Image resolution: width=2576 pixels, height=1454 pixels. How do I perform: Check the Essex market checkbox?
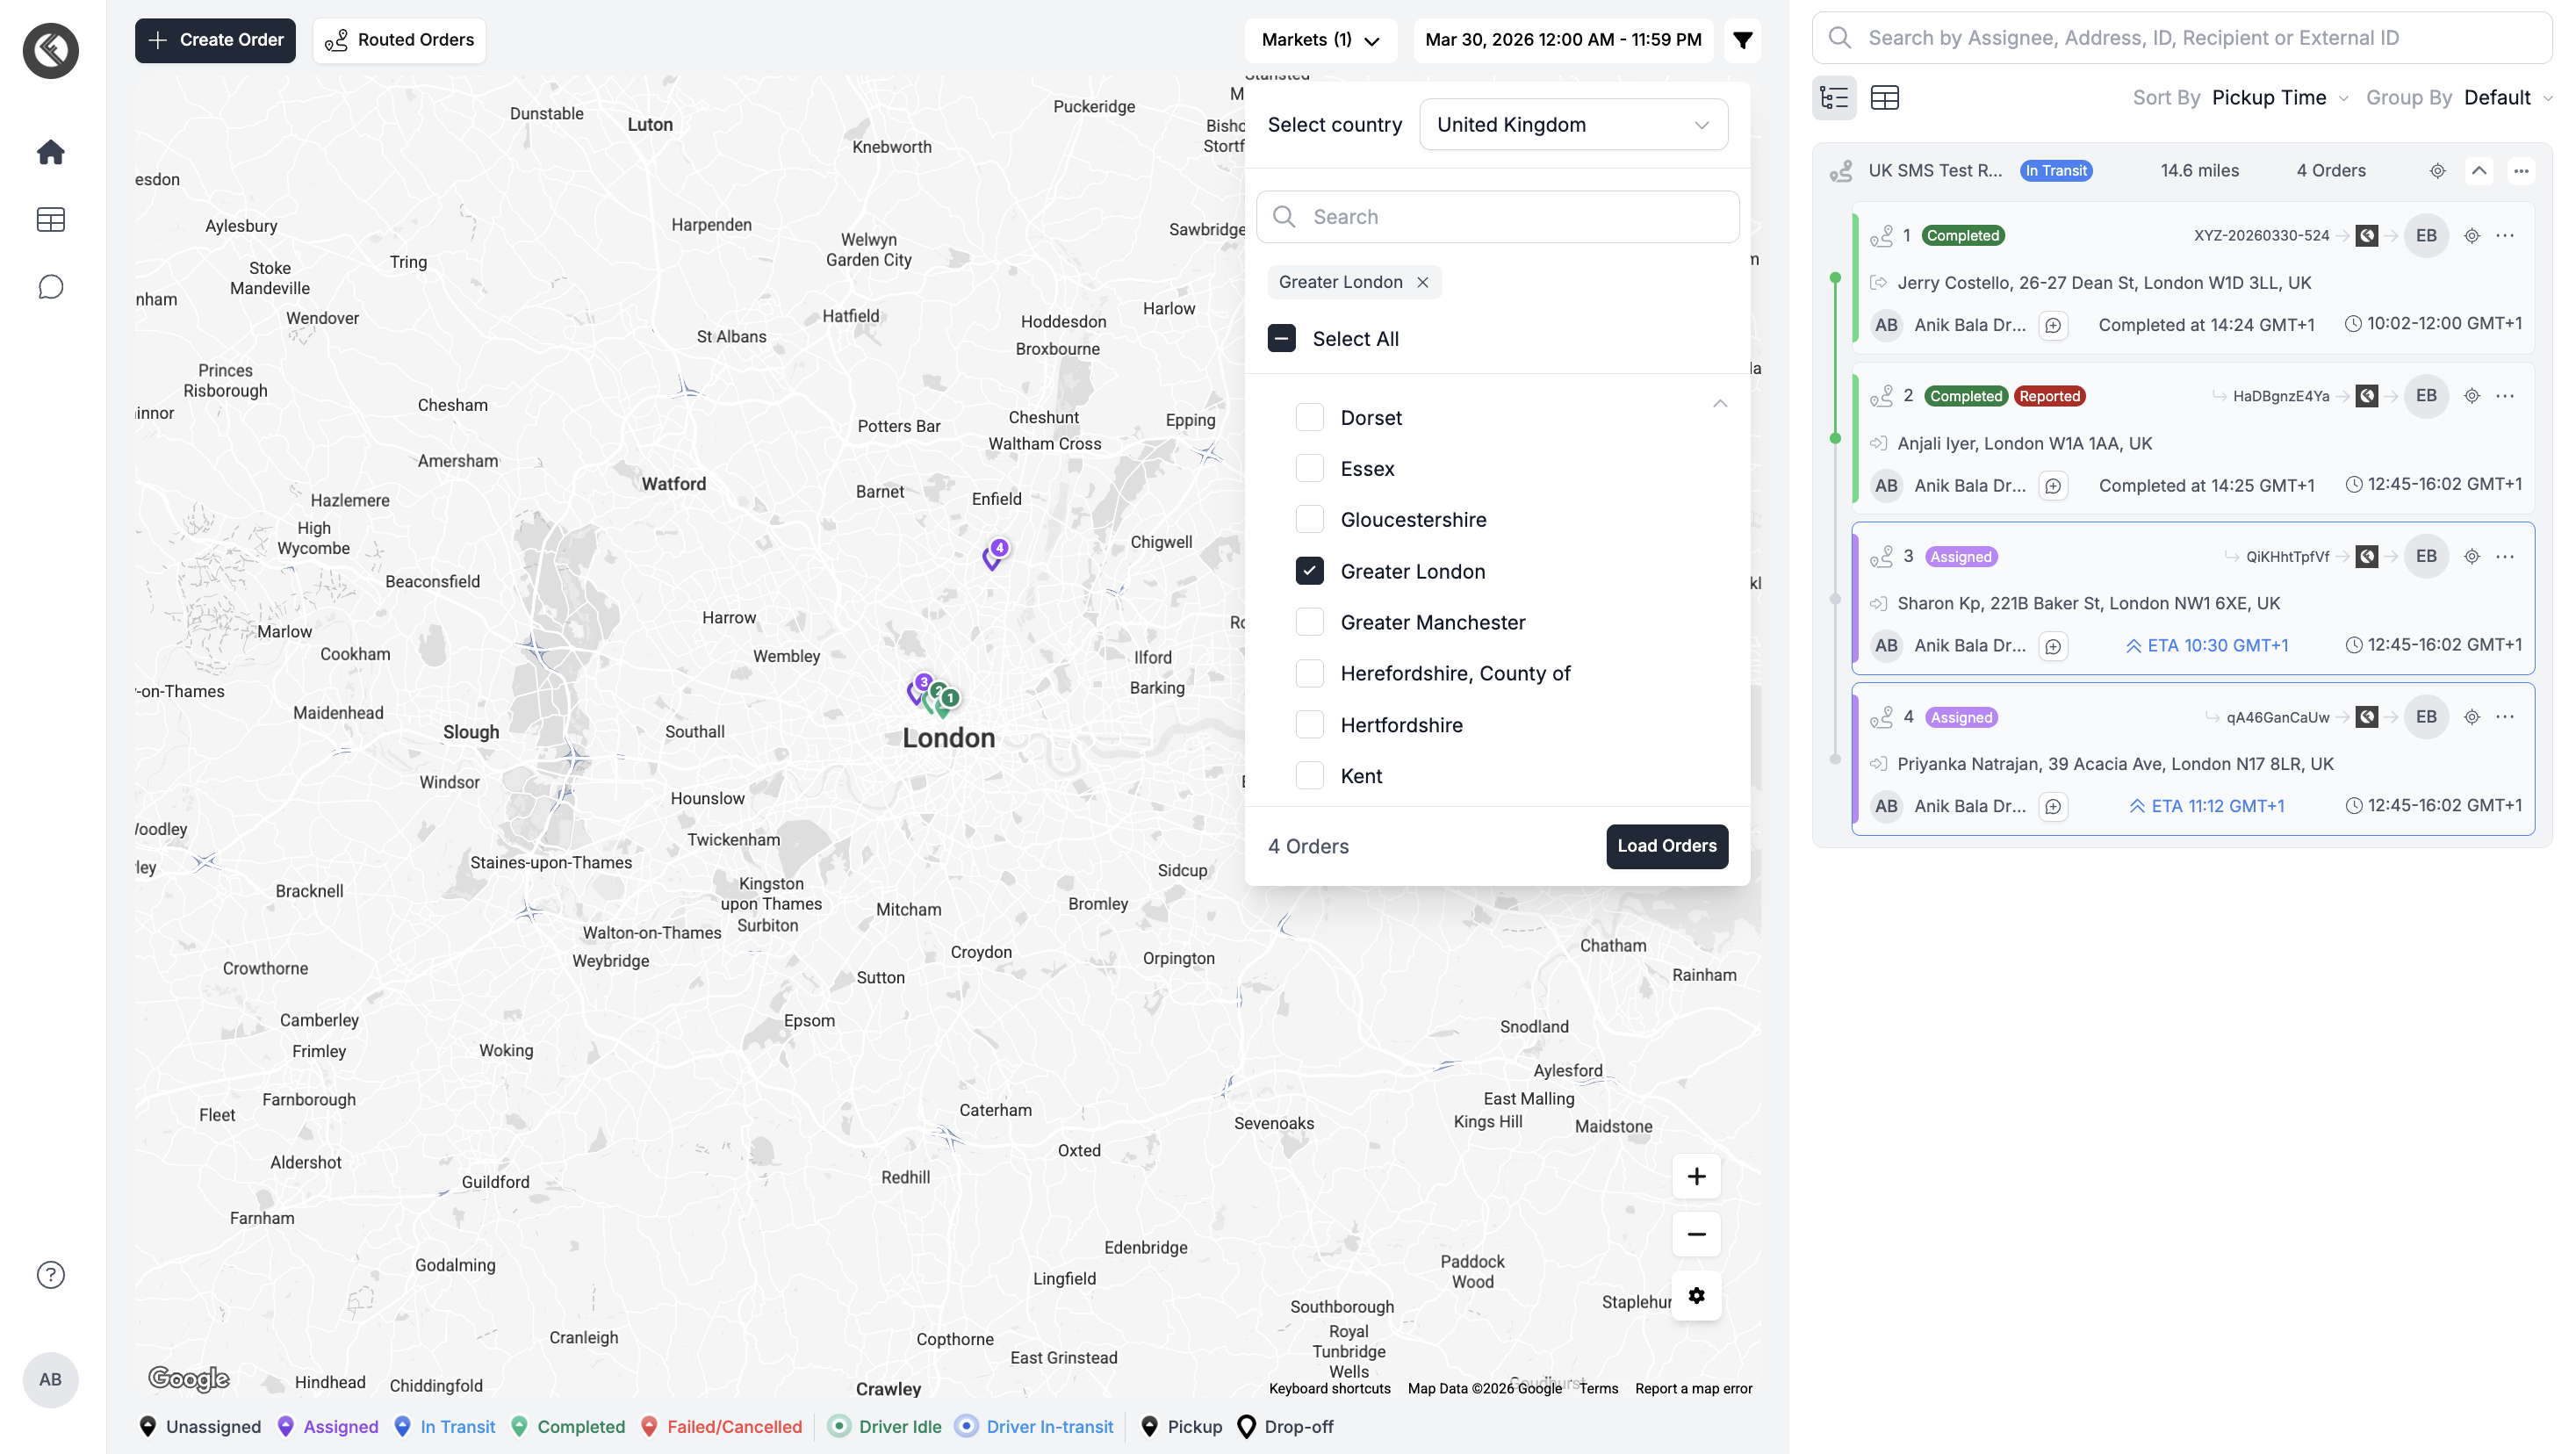tap(1309, 469)
